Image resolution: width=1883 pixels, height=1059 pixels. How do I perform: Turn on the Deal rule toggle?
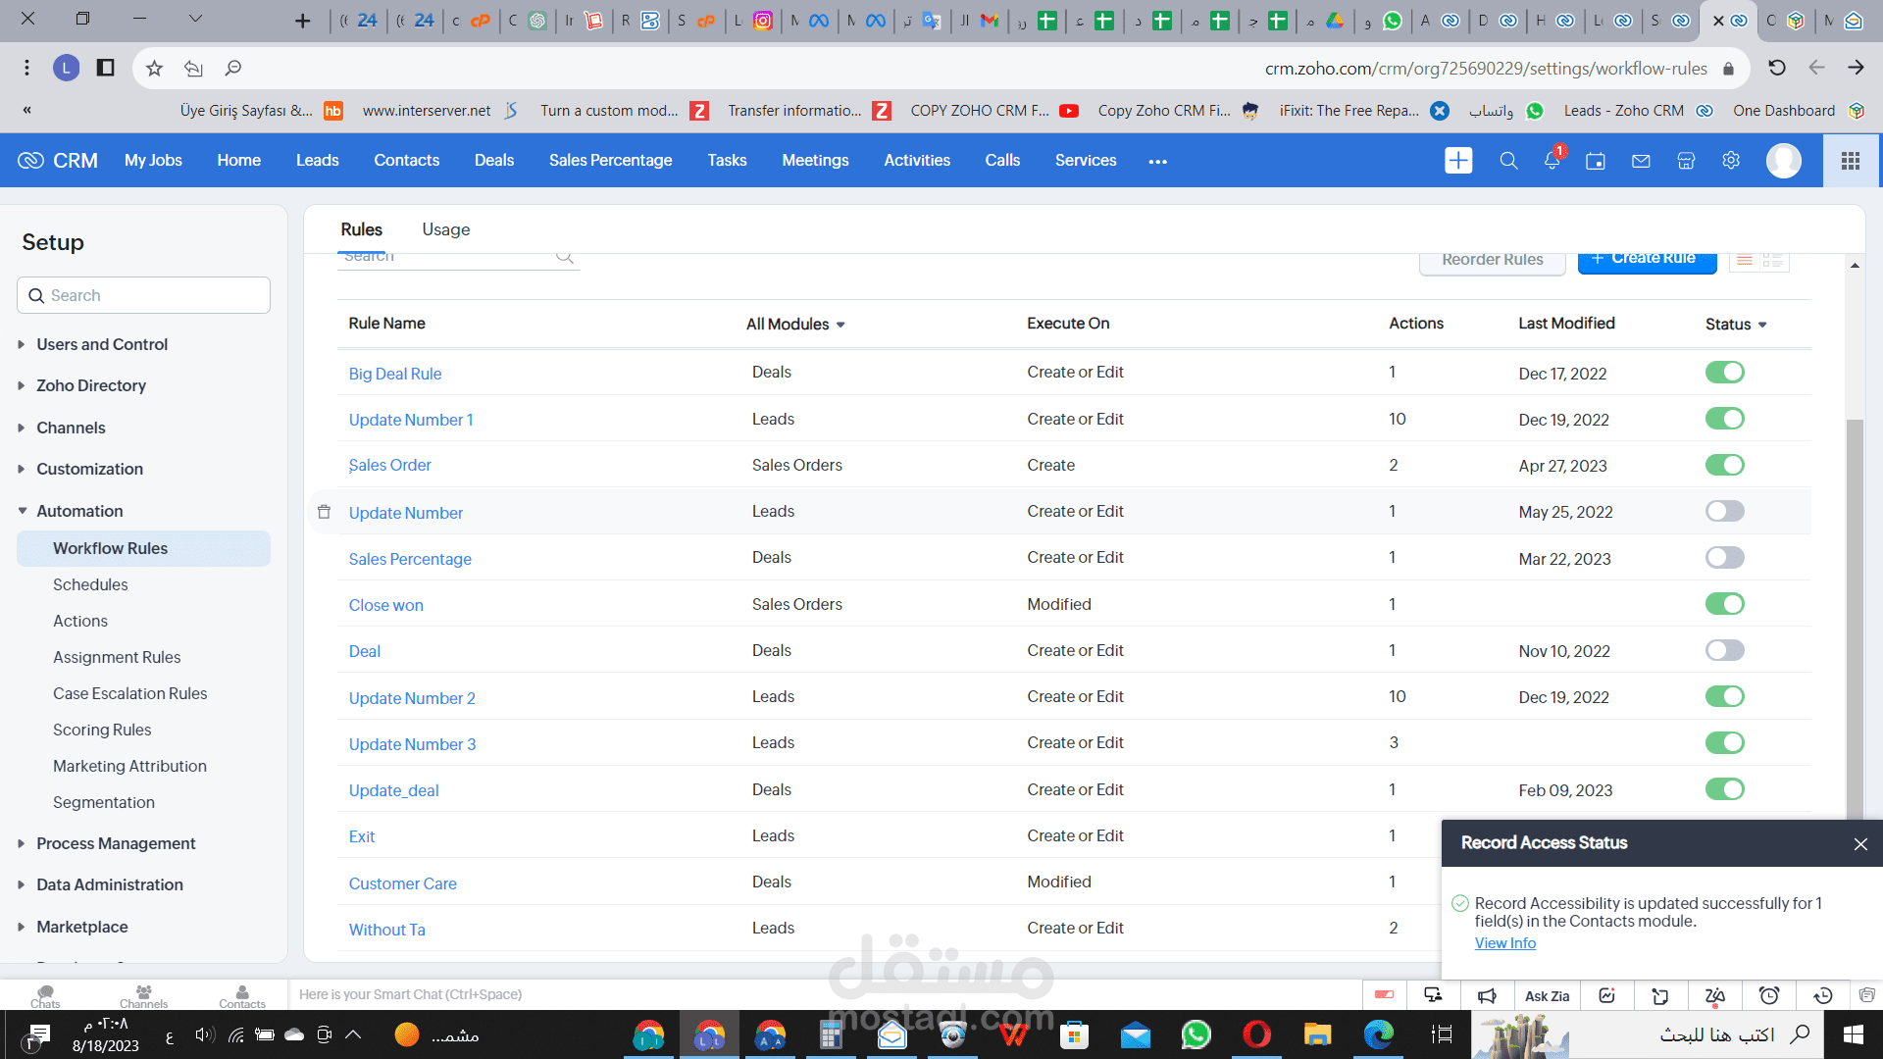(1724, 650)
